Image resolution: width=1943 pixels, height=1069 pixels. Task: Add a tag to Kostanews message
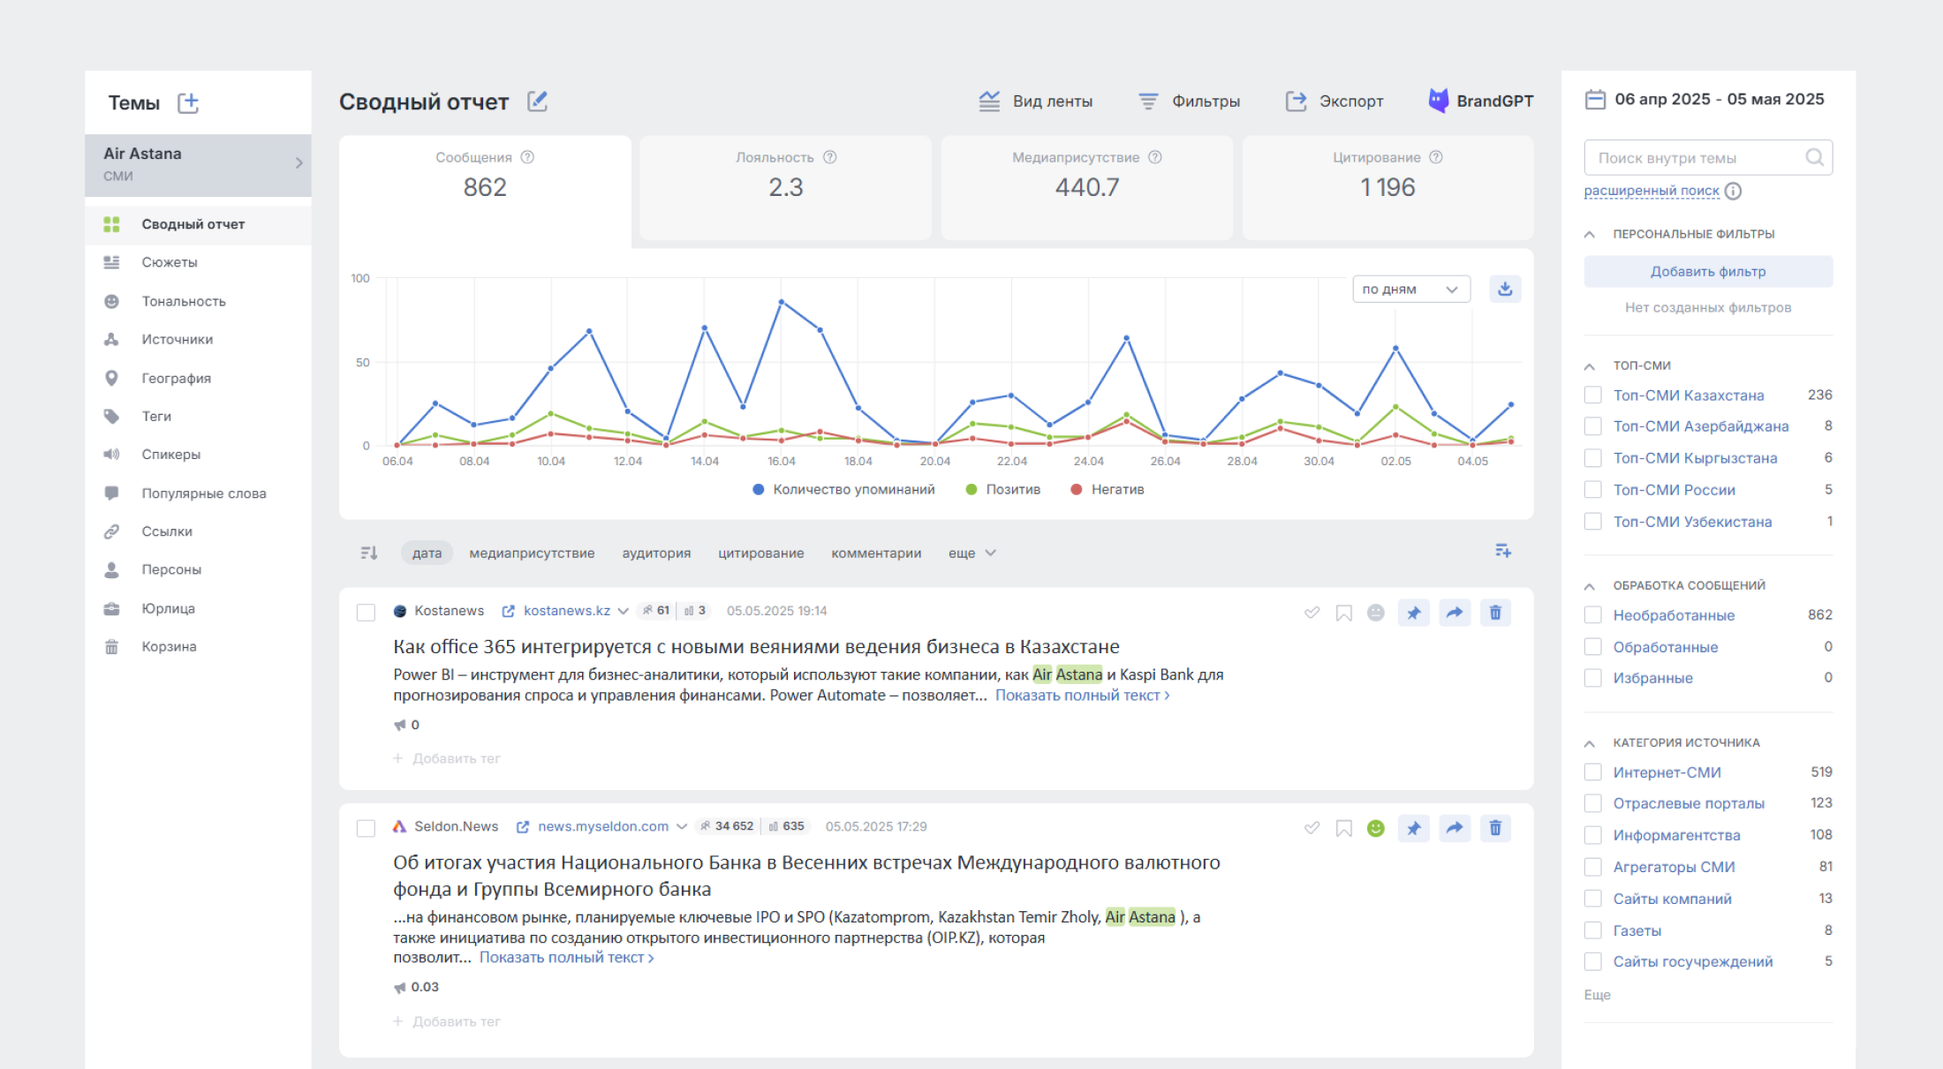447,758
